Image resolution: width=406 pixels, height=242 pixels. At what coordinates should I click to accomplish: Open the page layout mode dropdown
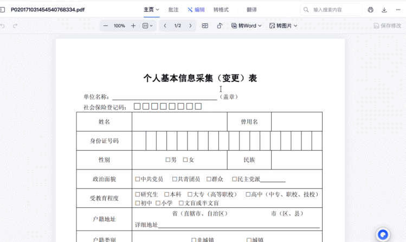point(147,26)
